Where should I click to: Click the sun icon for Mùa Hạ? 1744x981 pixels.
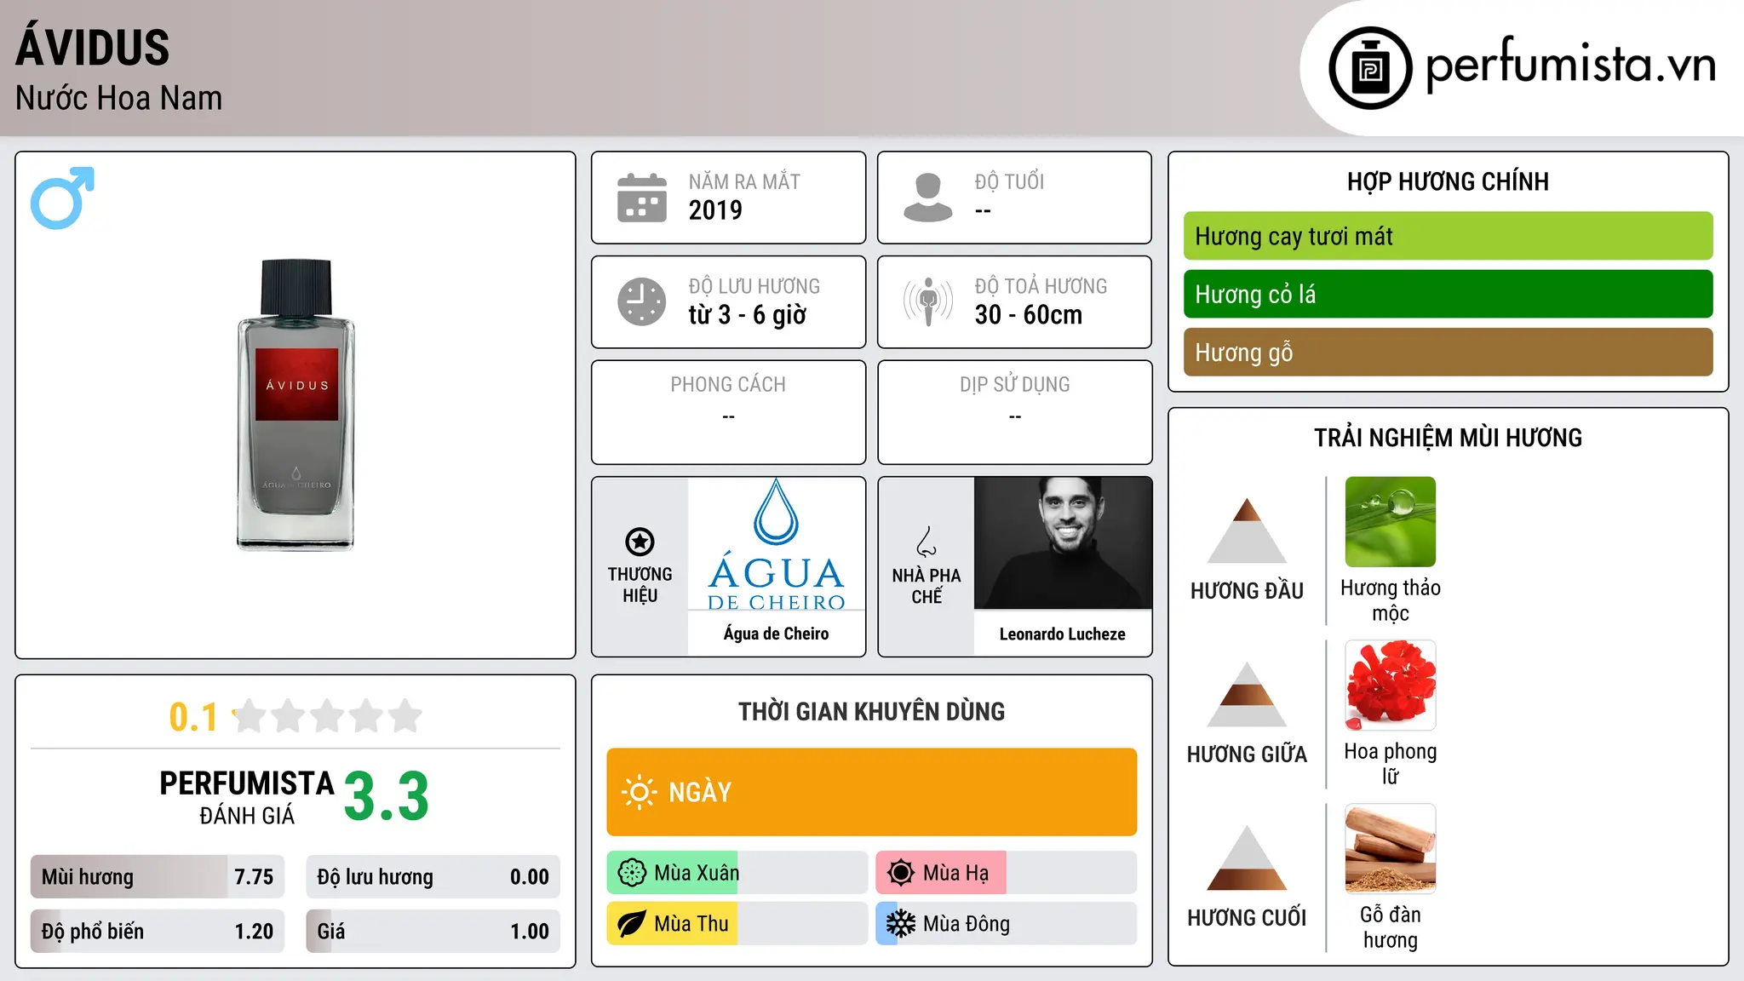click(x=901, y=873)
